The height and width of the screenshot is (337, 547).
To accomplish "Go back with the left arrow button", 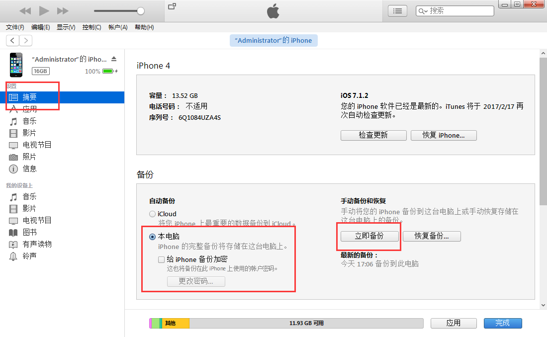I will pyautogui.click(x=12, y=40).
